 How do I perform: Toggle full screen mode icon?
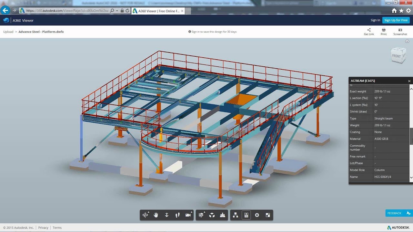tap(267, 215)
